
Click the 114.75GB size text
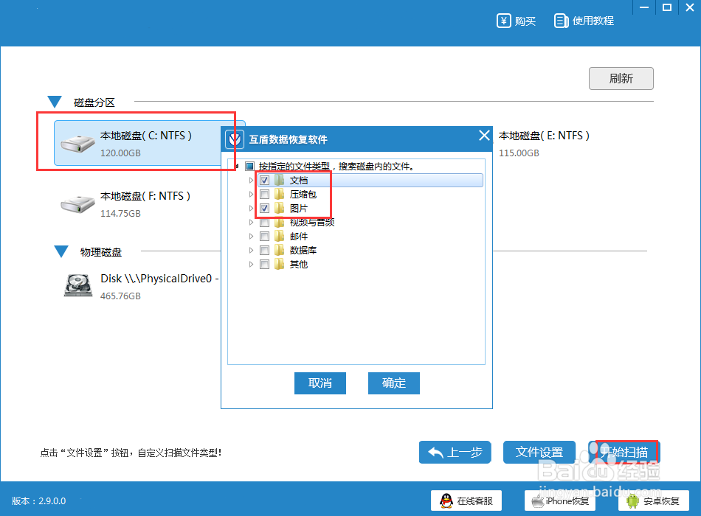coord(120,214)
